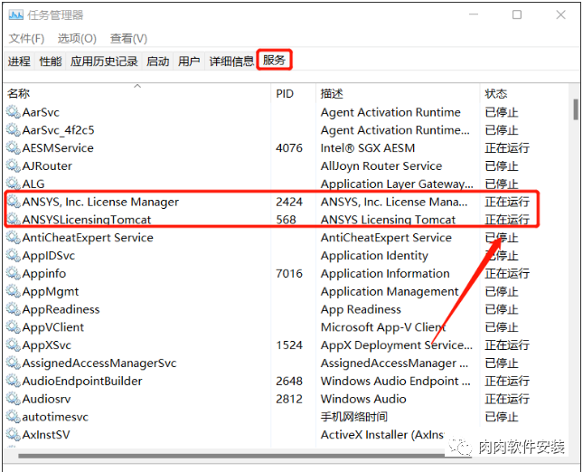Click the Application Management description
The width and height of the screenshot is (583, 472).
tap(390, 291)
